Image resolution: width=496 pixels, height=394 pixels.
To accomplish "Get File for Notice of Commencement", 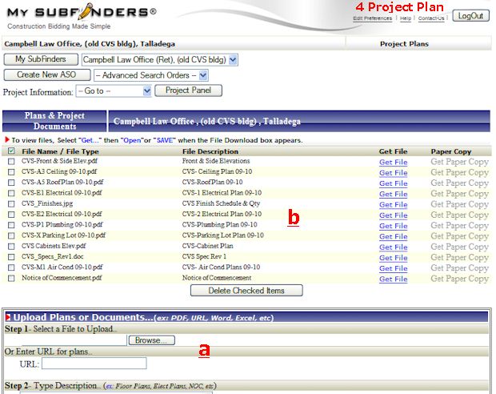I will (393, 279).
